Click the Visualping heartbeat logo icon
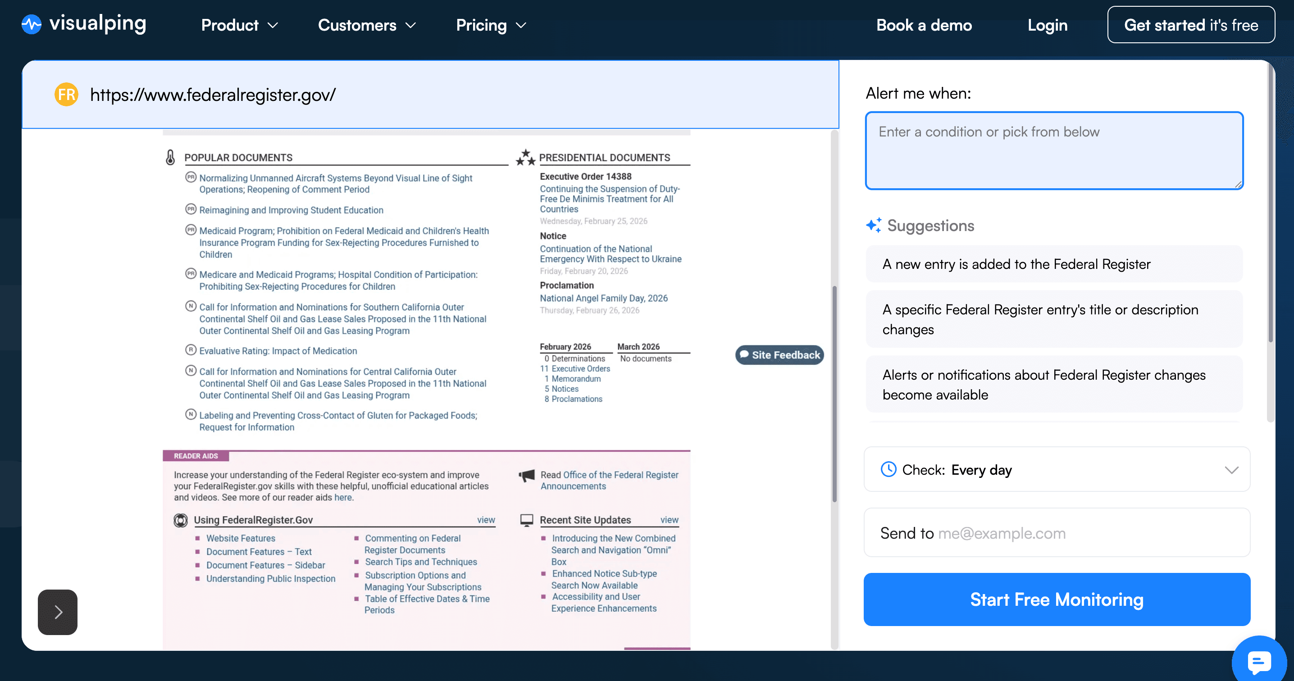 click(x=31, y=24)
